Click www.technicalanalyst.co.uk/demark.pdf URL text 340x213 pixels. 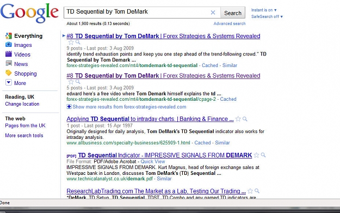109,179
